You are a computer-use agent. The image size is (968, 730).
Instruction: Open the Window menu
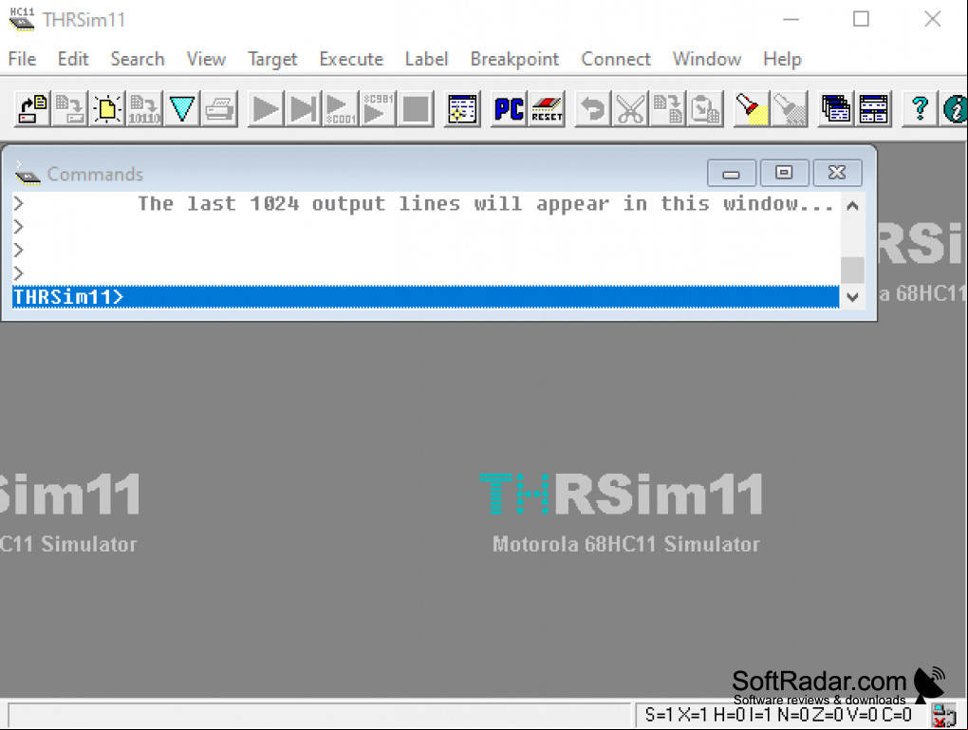(x=707, y=59)
